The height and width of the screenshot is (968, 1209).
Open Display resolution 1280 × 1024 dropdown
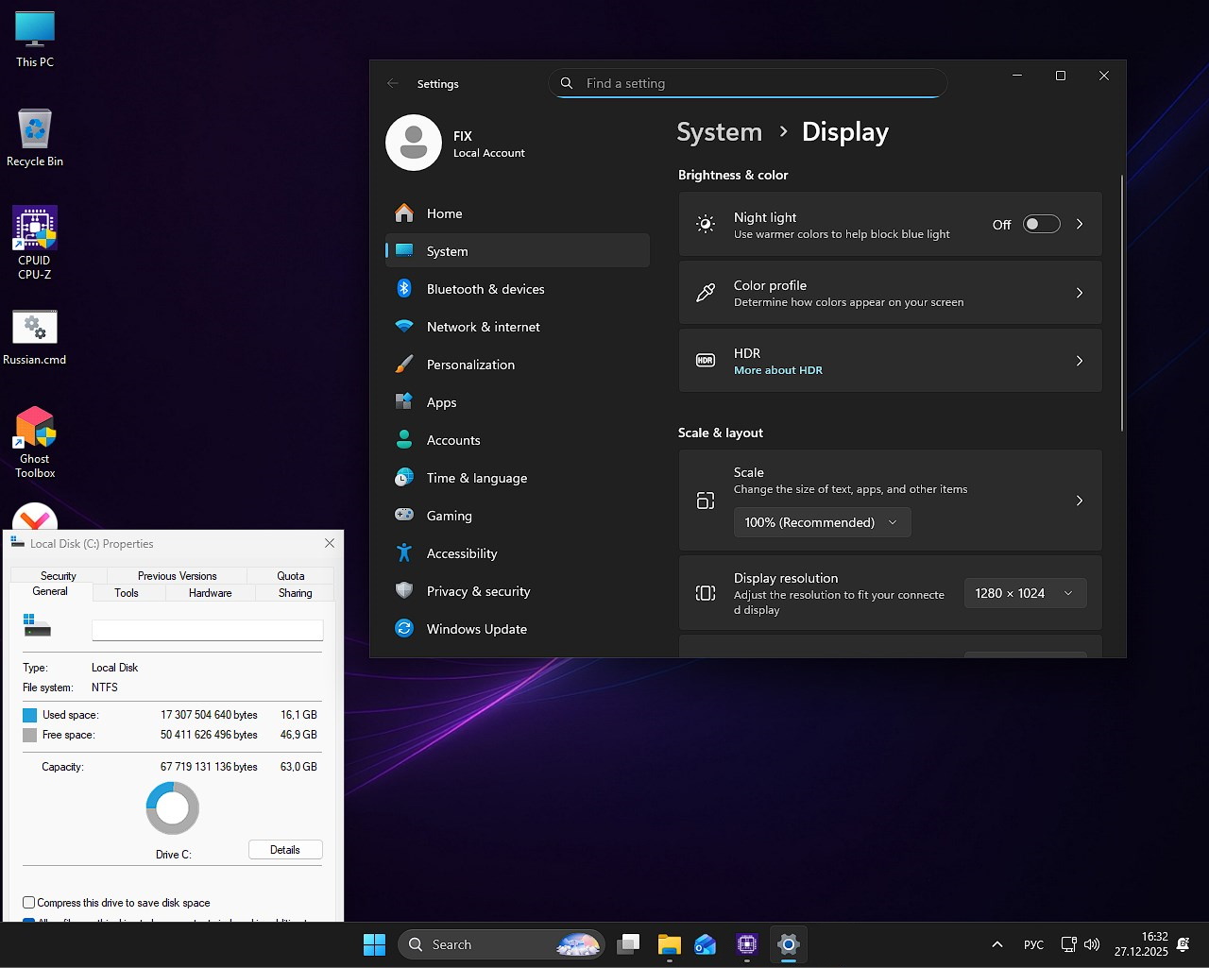(1024, 593)
